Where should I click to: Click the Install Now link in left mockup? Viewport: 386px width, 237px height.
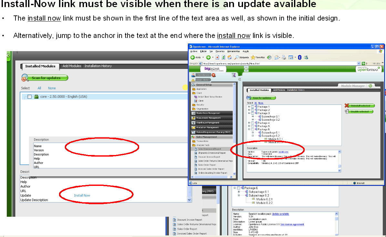82,195
